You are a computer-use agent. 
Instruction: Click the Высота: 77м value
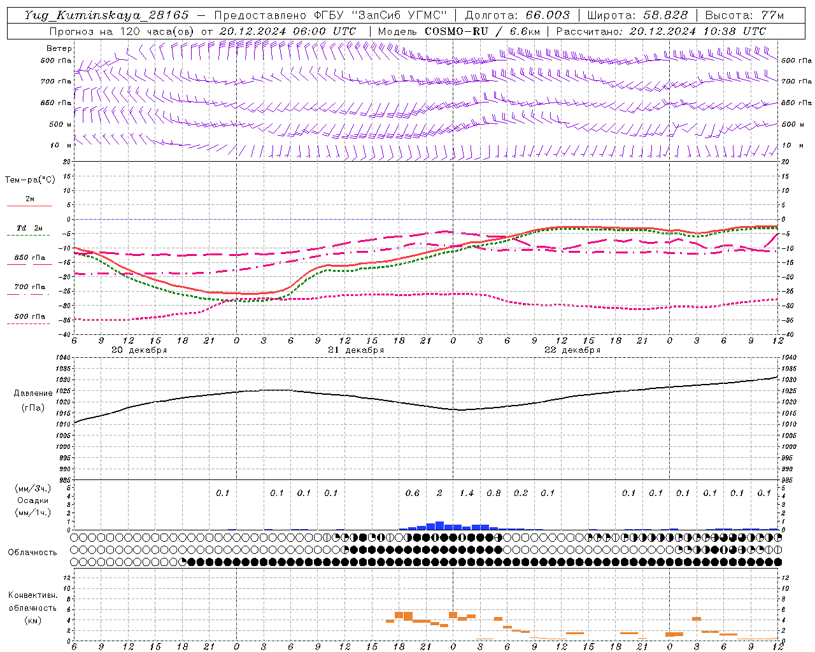pos(744,15)
